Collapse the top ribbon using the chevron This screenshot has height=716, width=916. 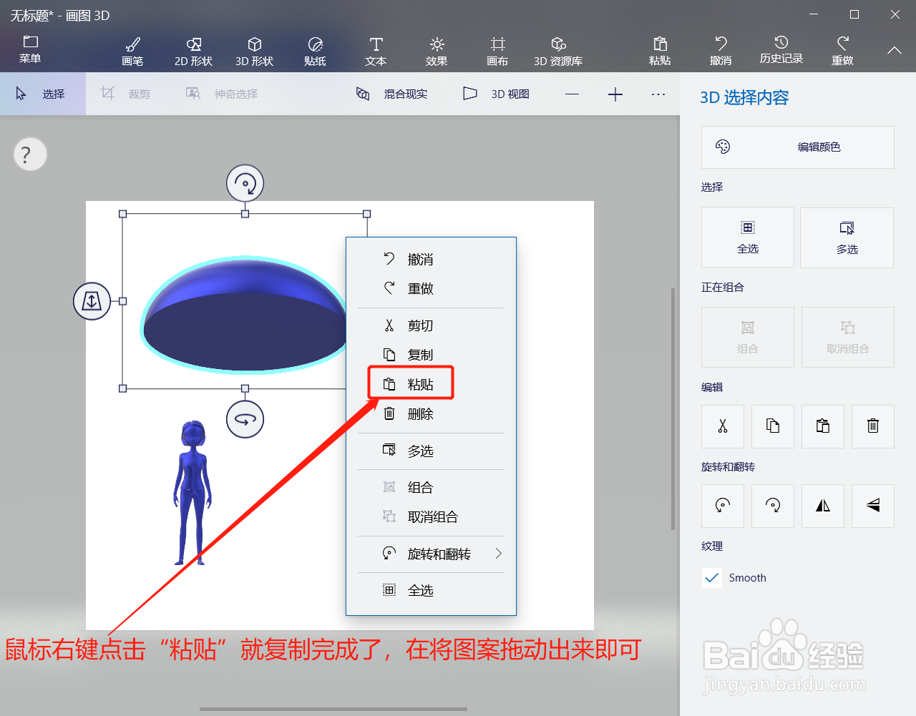click(x=893, y=50)
